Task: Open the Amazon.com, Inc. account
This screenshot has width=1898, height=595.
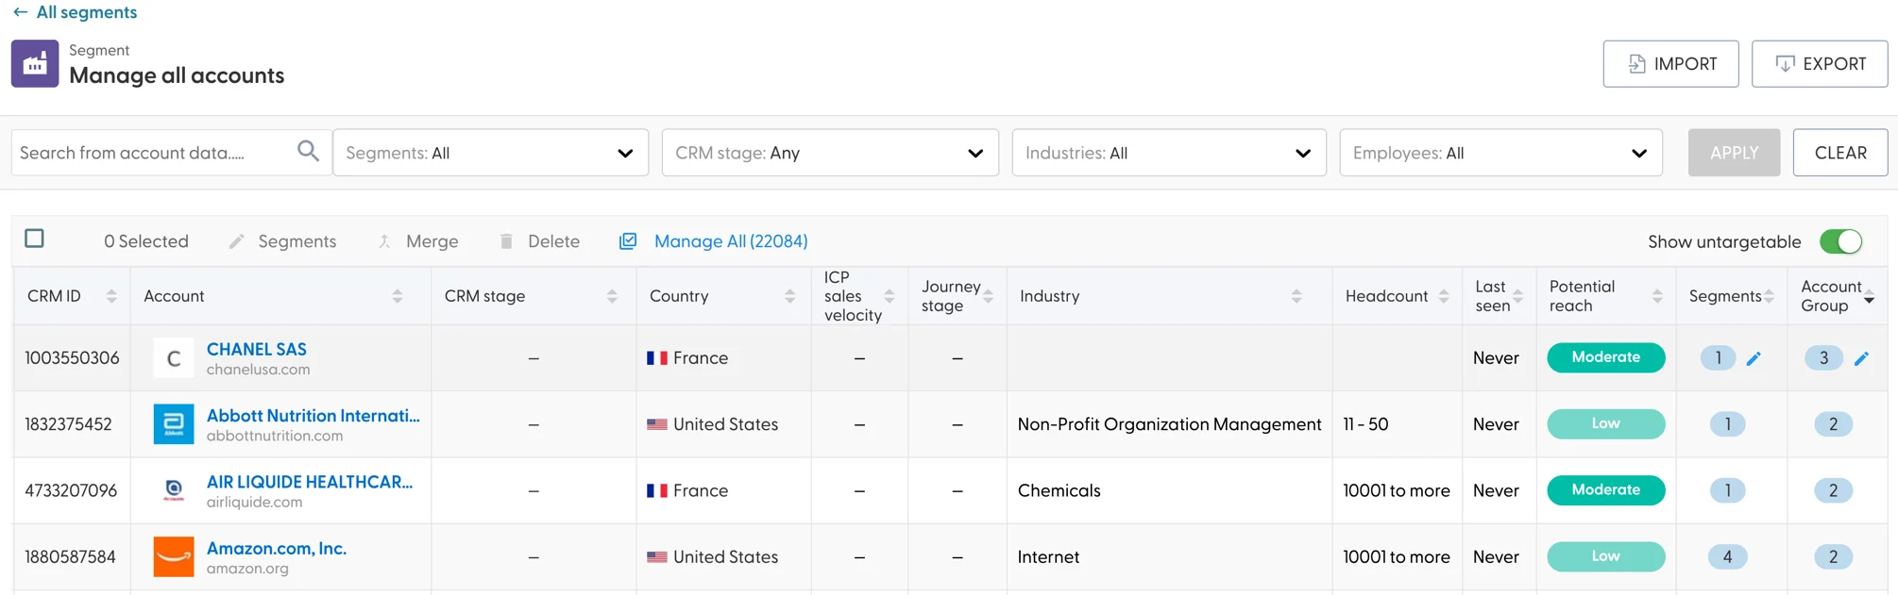Action: (x=277, y=548)
